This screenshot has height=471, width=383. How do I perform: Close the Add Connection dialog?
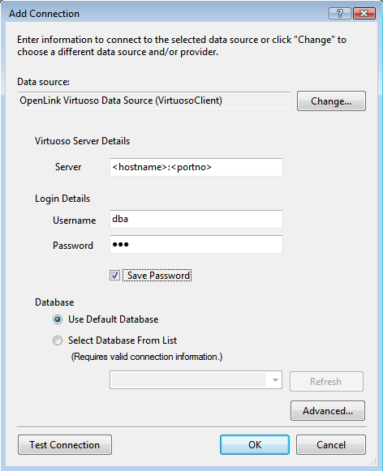[364, 14]
